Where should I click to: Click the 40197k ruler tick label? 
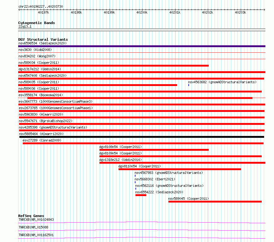(x=43, y=12)
